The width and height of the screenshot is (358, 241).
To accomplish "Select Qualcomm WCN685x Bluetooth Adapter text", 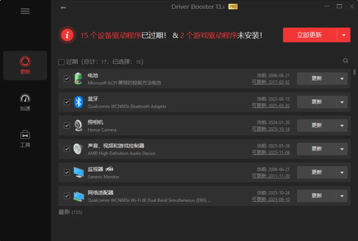I will [127, 106].
